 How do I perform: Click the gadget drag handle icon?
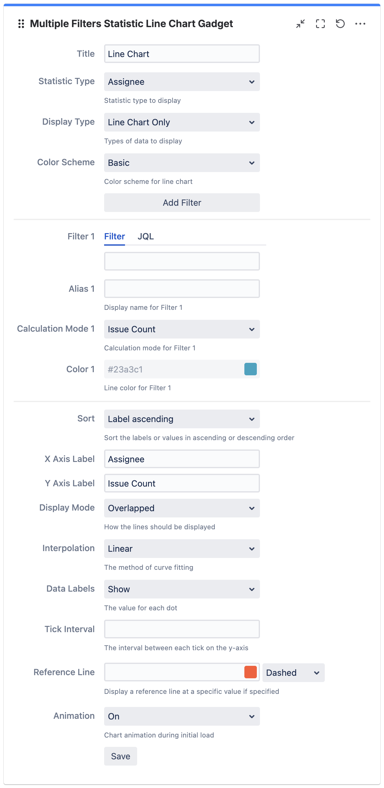tap(21, 24)
